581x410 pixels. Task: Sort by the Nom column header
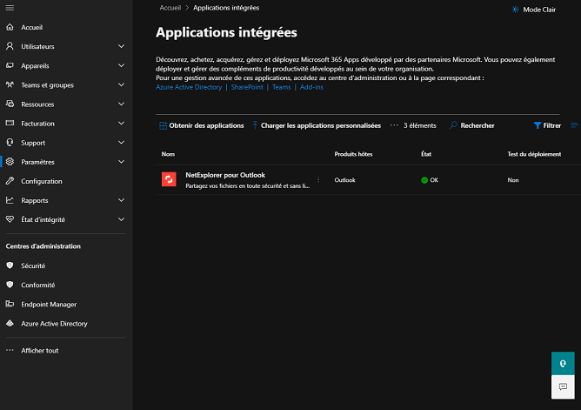pyautogui.click(x=168, y=154)
